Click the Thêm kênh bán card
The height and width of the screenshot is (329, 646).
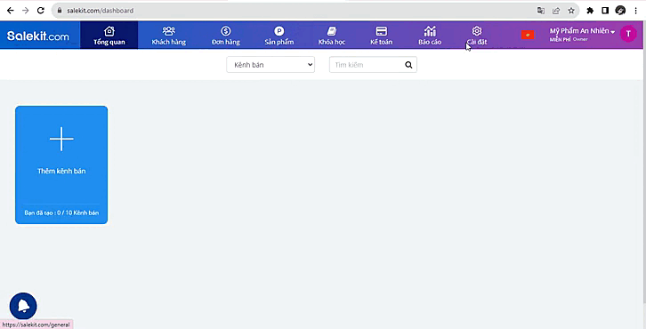[61, 164]
